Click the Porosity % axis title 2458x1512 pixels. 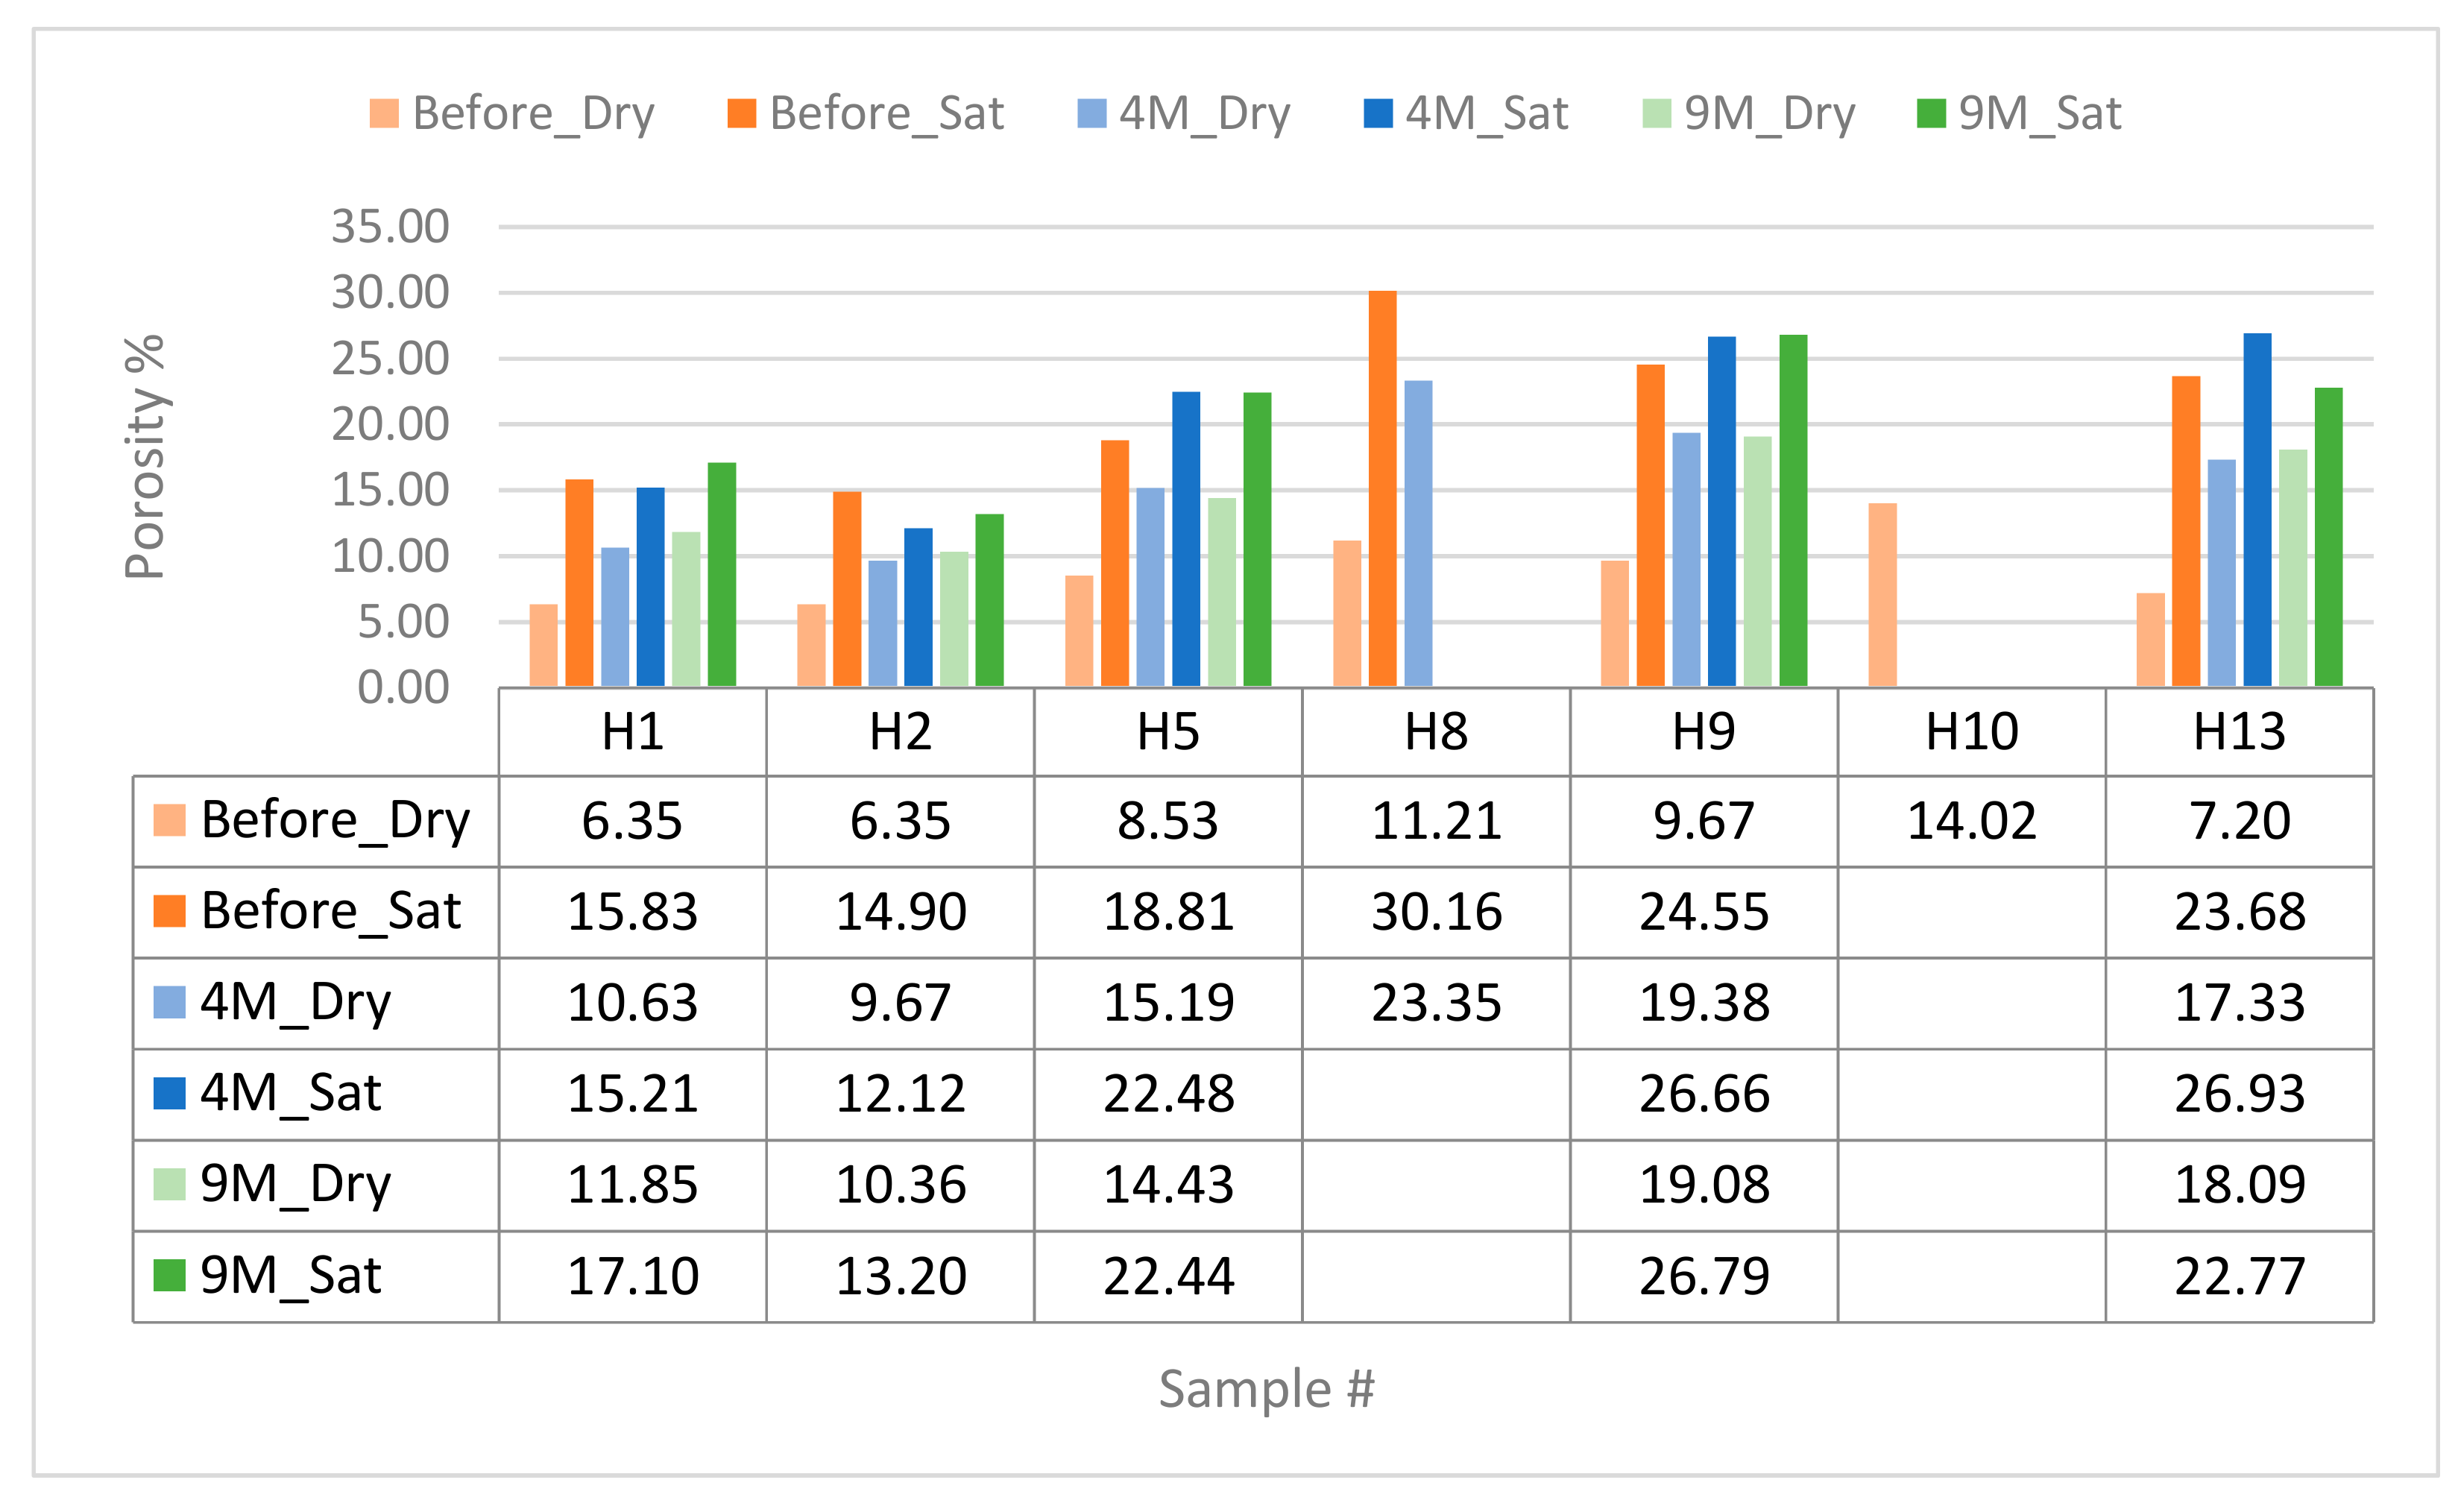145,456
